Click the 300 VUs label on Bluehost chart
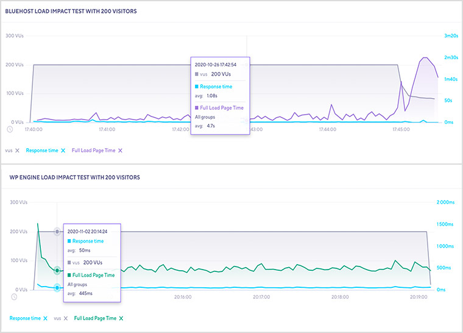 [x=15, y=36]
